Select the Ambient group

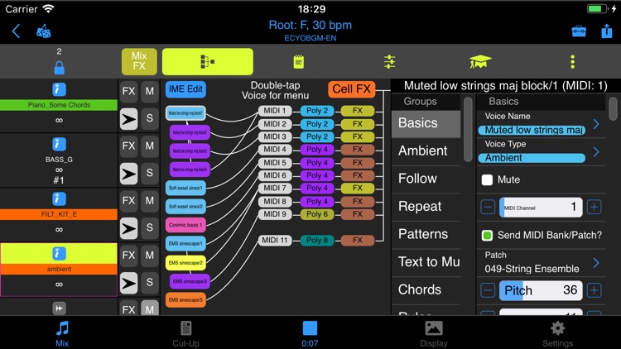coord(426,151)
